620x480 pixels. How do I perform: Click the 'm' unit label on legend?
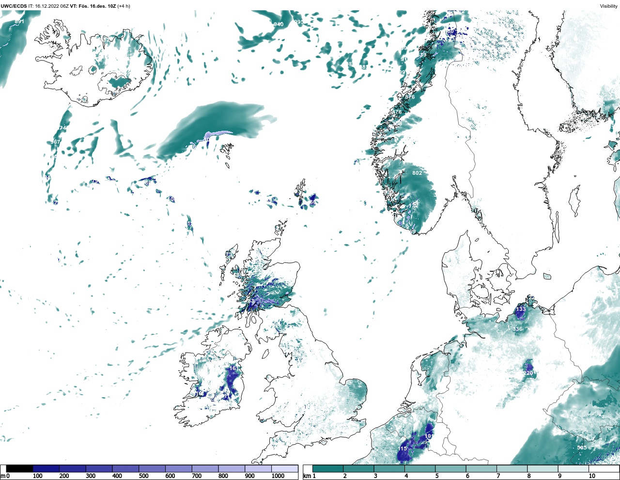point(2,476)
